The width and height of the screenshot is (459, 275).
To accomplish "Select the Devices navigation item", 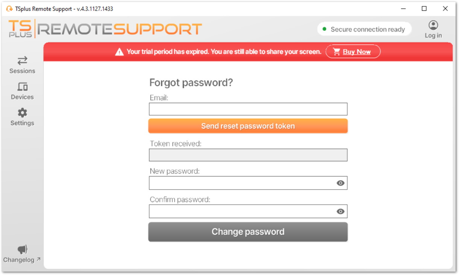I will click(x=22, y=91).
